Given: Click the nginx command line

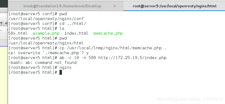Looking at the screenshot, I should (x=40, y=67).
